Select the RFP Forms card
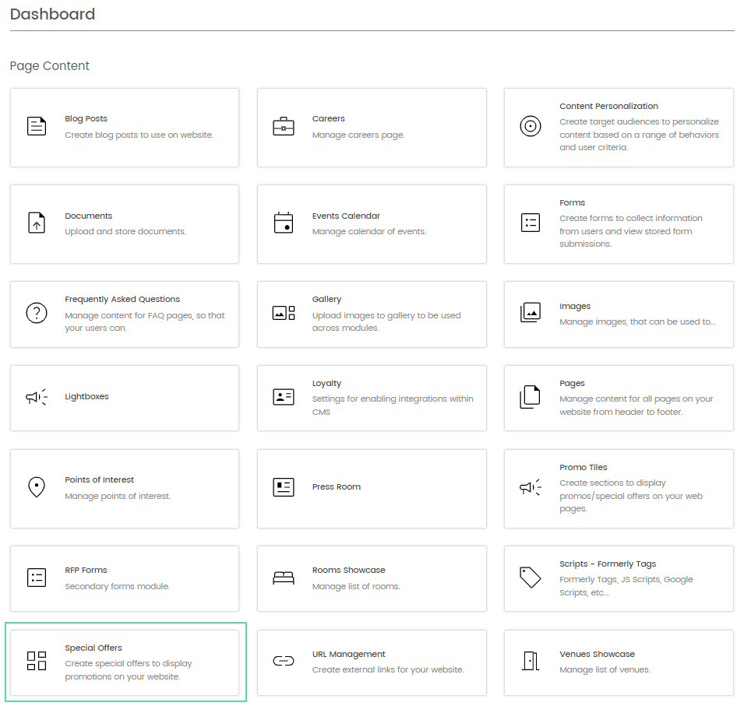Image resolution: width=744 pixels, height=706 pixels. (125, 578)
